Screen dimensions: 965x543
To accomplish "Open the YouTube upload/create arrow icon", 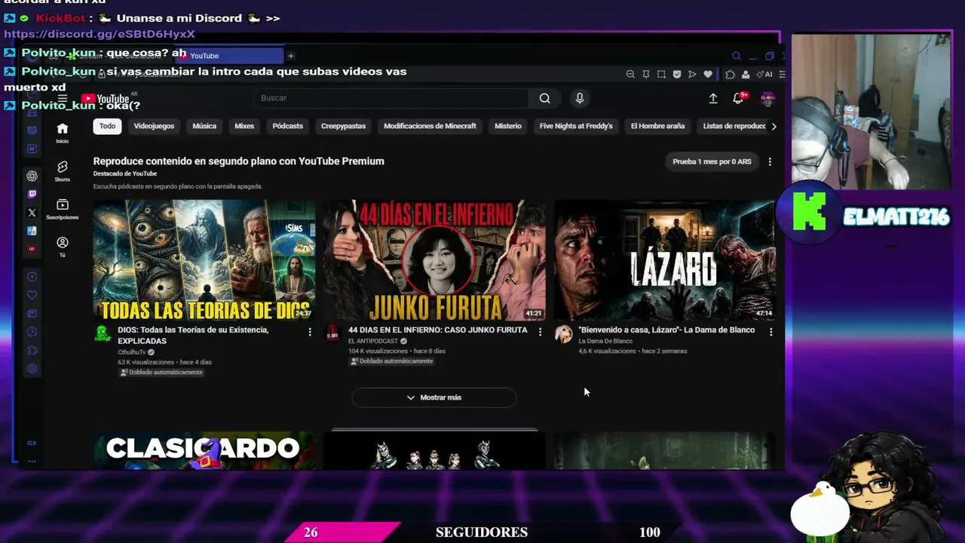I will [x=713, y=98].
